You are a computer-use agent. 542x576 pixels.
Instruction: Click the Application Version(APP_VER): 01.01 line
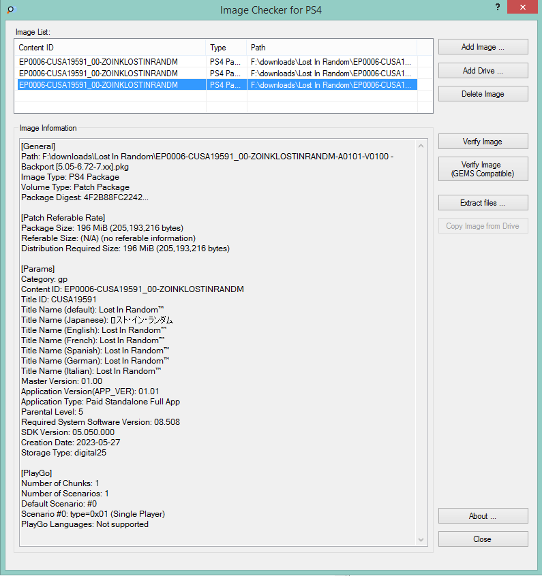click(90, 391)
